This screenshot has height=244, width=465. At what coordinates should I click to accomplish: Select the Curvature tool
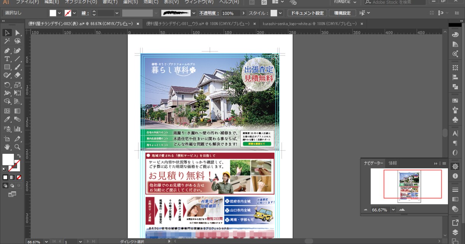[17, 50]
